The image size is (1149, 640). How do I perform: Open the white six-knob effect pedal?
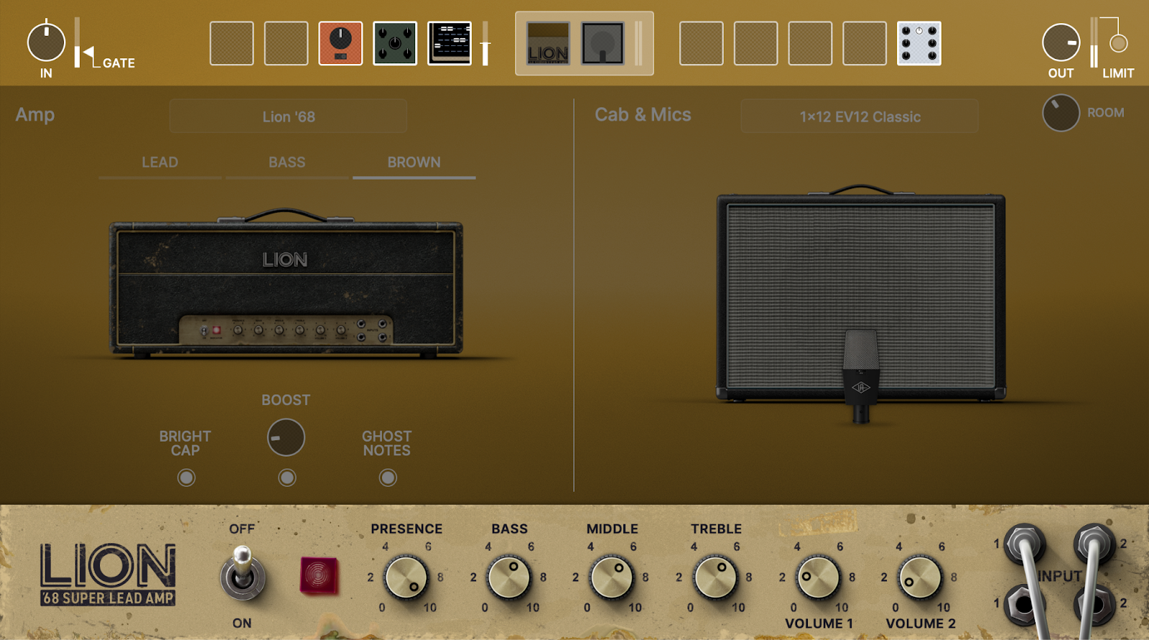(x=919, y=43)
